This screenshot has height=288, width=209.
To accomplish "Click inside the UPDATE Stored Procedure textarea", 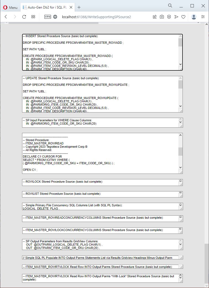I will tap(102, 94).
